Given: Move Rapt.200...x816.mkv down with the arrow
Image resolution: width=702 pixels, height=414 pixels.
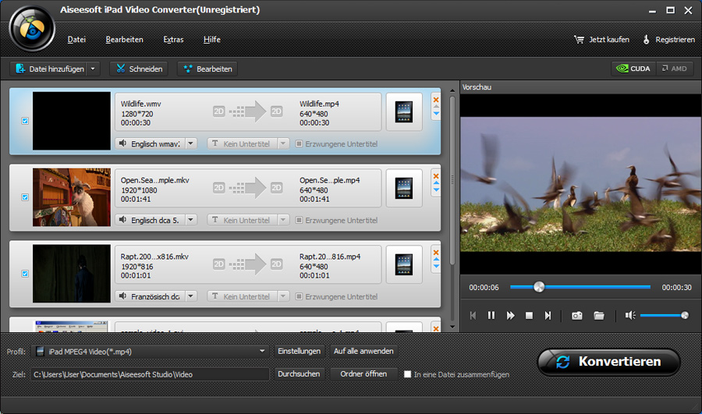Looking at the screenshot, I should (436, 267).
